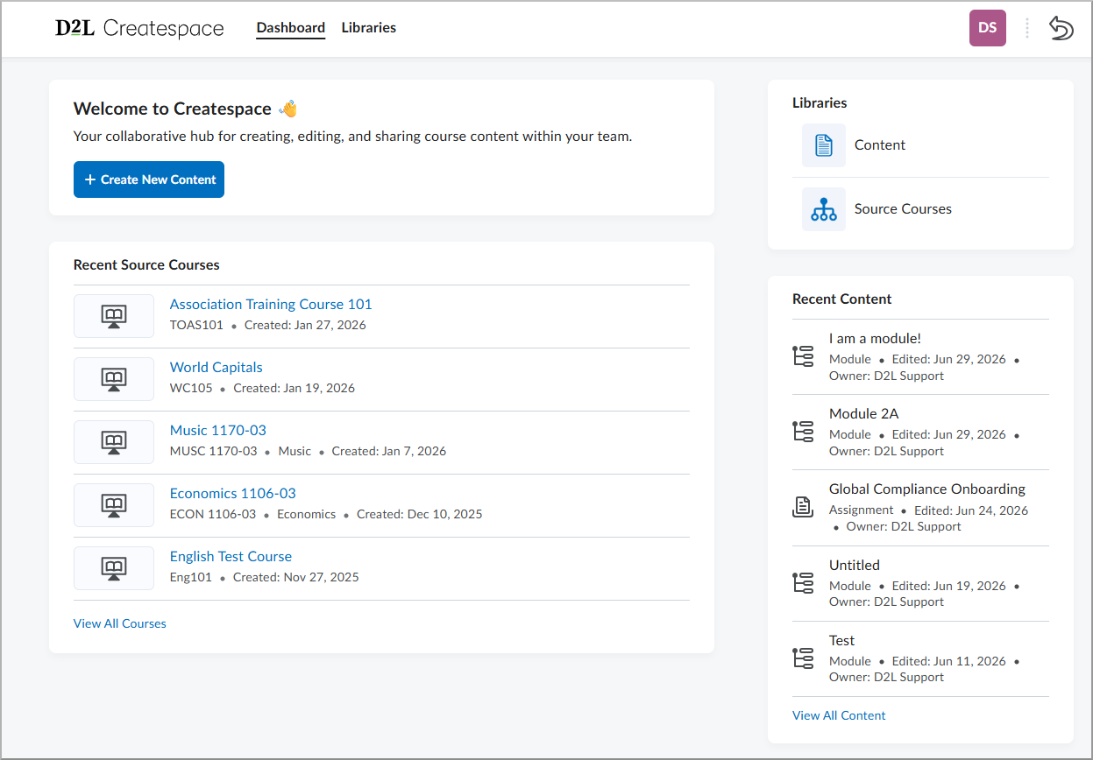Click the Recent Content heading

841,299
